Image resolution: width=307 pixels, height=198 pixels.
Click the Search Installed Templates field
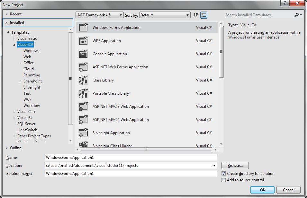[258, 15]
